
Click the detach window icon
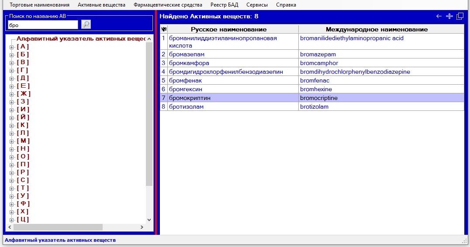coord(460,16)
